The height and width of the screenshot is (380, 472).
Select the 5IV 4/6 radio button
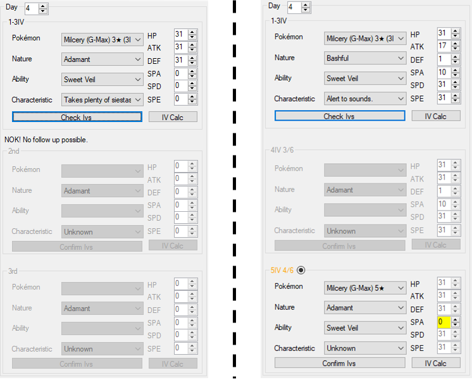pos(301,270)
